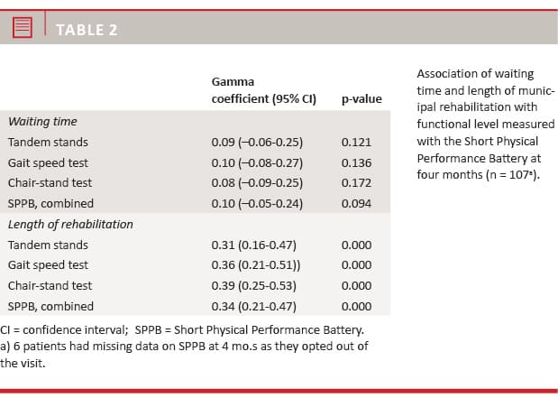Image resolution: width=558 pixels, height=398 pixels.
Task: Click the Length of rehabilitation section heading
Action: pyautogui.click(x=70, y=224)
